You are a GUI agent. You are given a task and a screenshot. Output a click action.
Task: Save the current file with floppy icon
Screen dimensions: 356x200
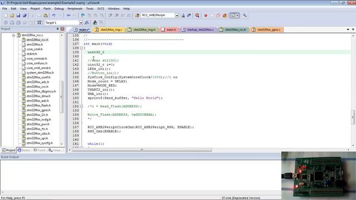(x=18, y=16)
